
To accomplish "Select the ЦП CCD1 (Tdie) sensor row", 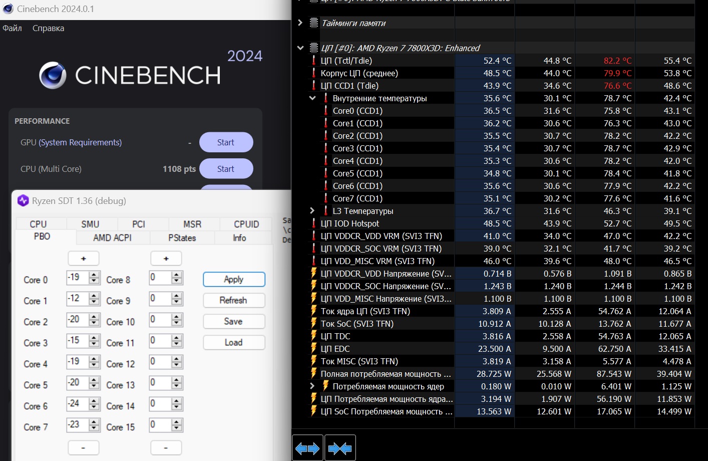I will click(501, 86).
